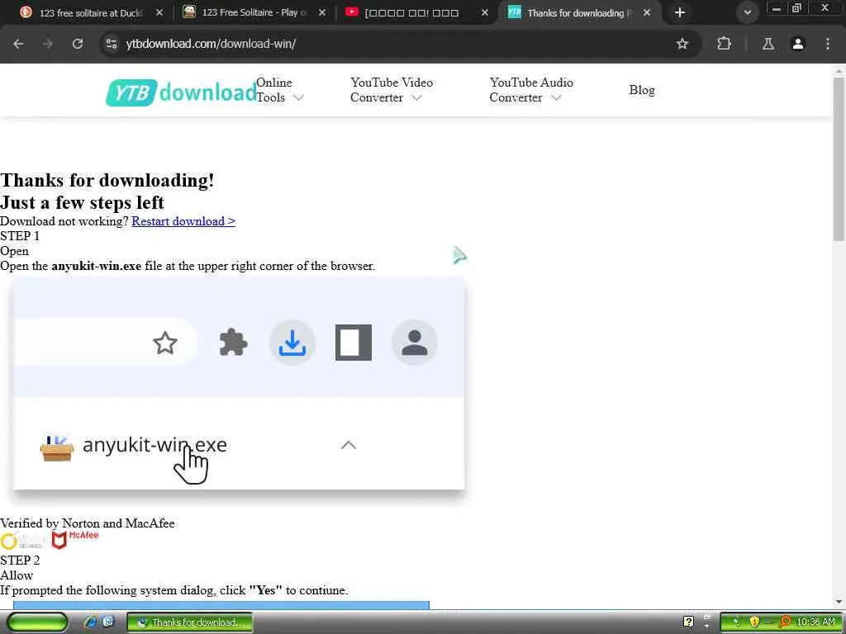Click the security shield tray icon
The height and width of the screenshot is (634, 846).
click(754, 622)
